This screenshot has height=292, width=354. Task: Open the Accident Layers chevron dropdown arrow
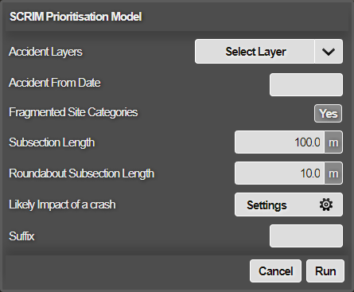click(329, 52)
